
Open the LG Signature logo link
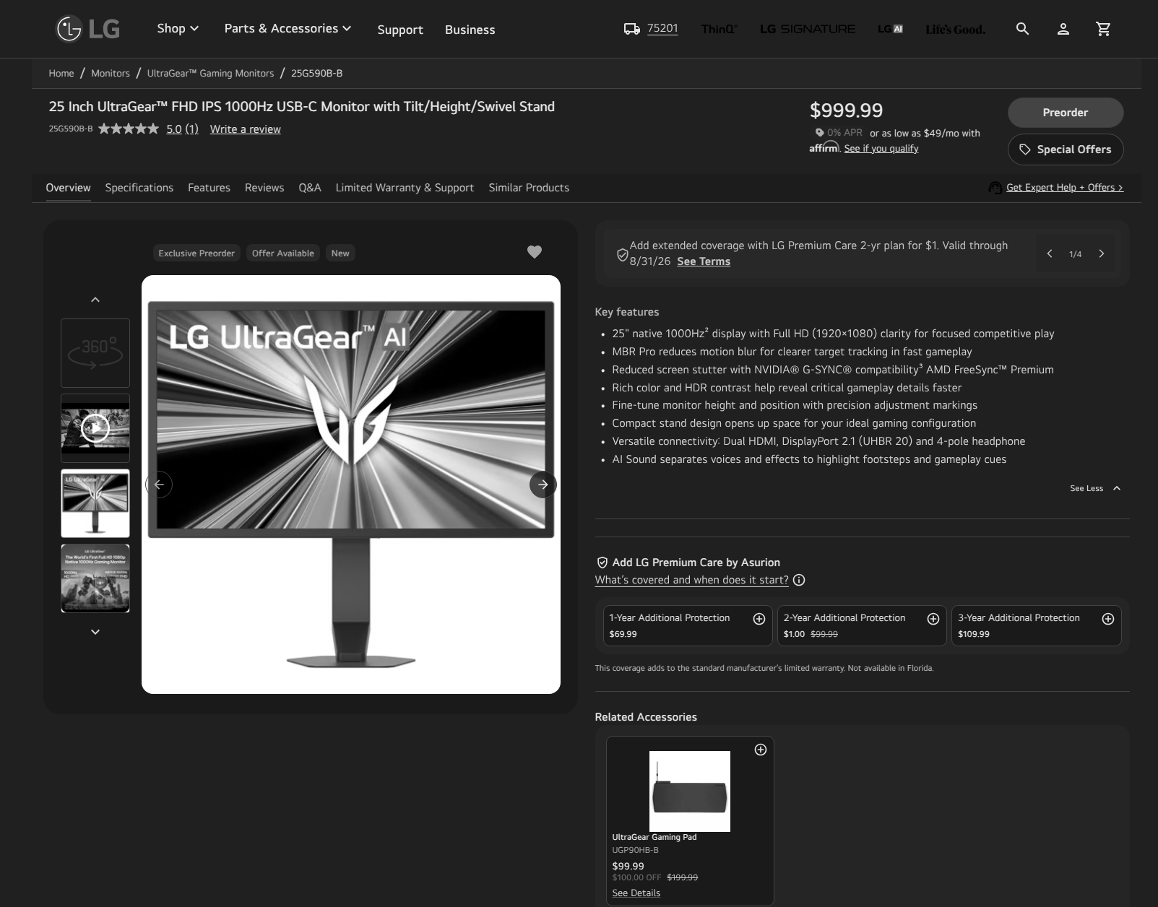click(x=808, y=29)
